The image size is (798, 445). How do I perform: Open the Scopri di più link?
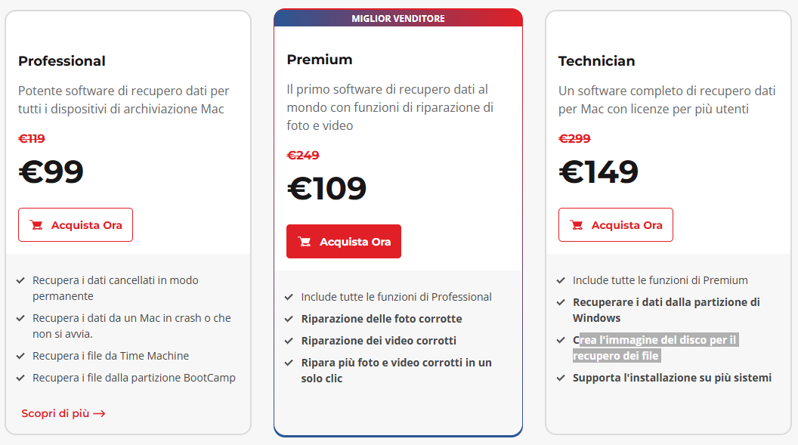point(55,414)
